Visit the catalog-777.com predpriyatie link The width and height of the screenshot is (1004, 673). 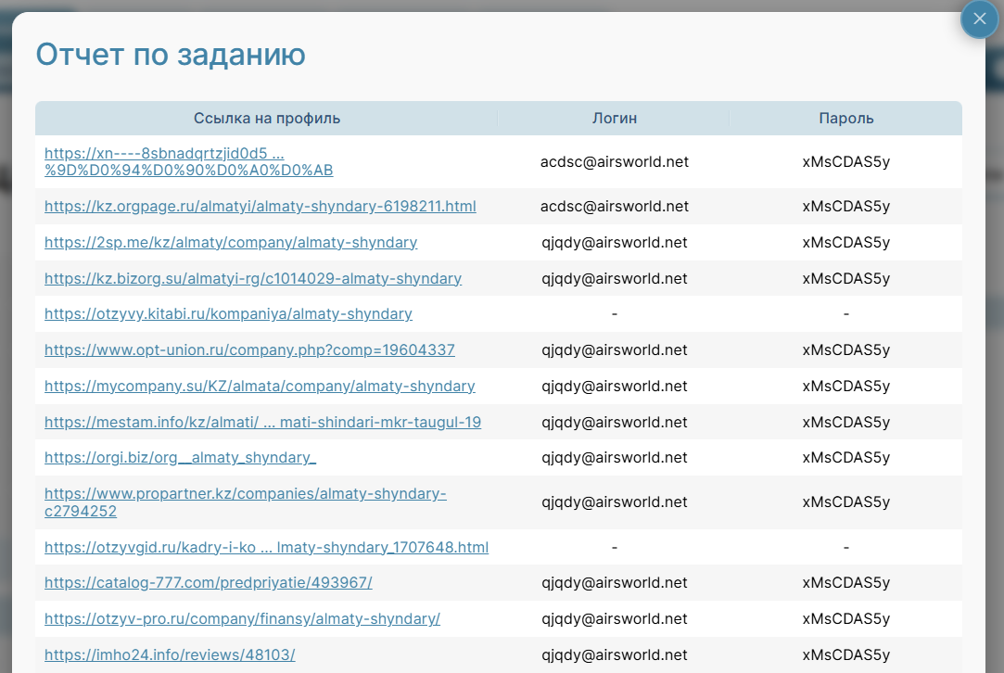tap(208, 583)
